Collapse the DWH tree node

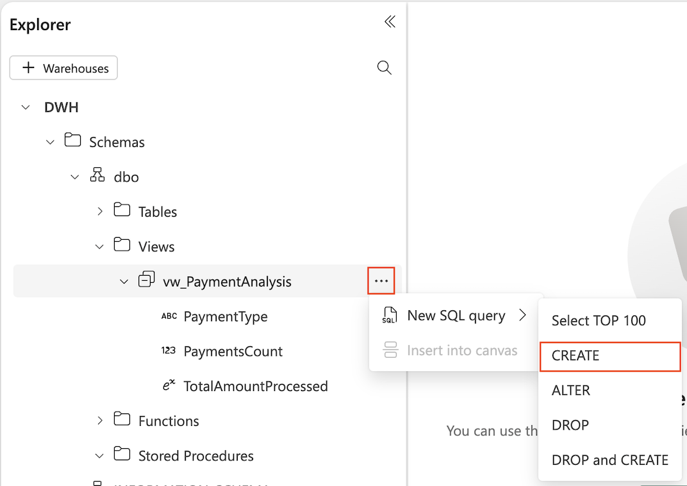coord(25,107)
